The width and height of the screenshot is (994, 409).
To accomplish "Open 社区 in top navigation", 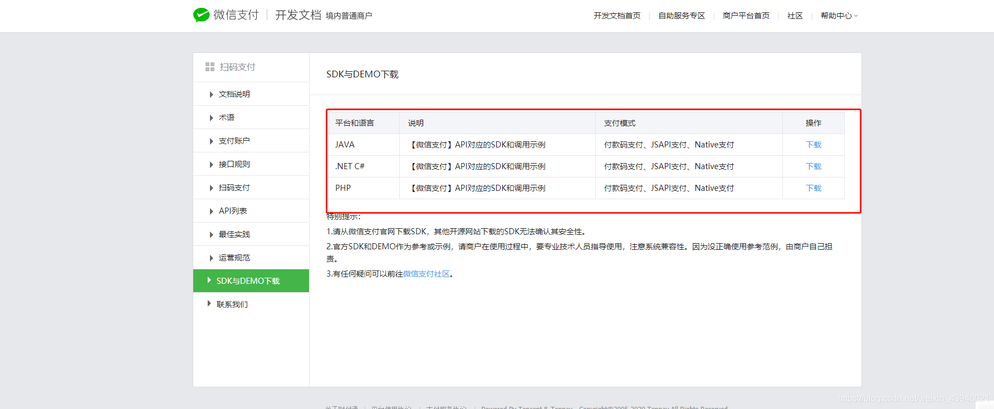I will (795, 16).
